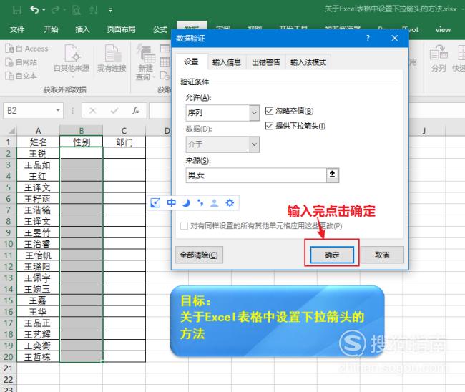Click the IME user avatar icon

pyautogui.click(x=214, y=203)
